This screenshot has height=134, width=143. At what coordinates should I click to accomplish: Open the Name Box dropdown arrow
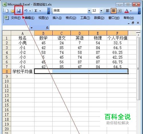click(31, 28)
